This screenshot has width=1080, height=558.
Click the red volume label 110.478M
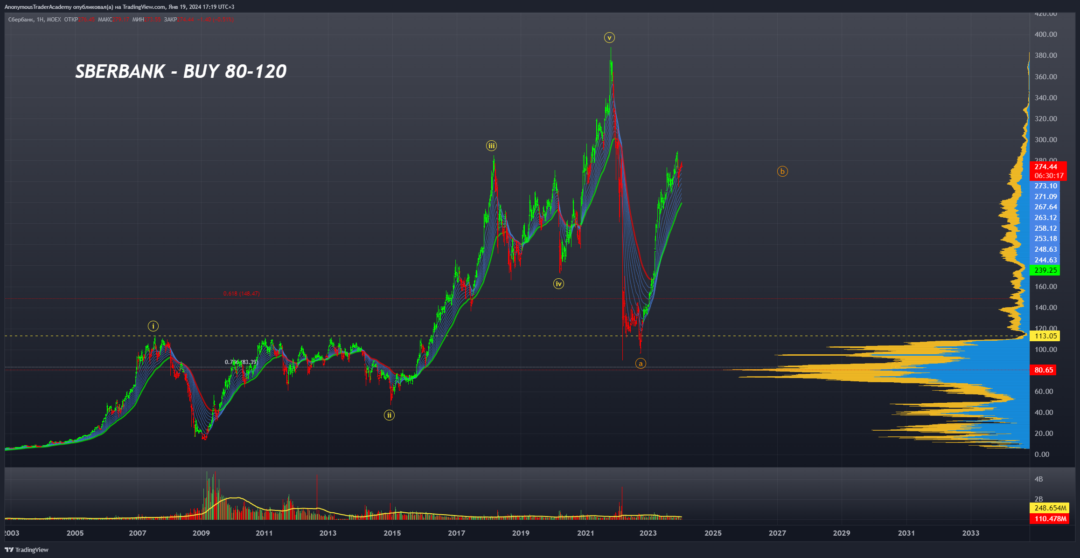pos(1050,519)
